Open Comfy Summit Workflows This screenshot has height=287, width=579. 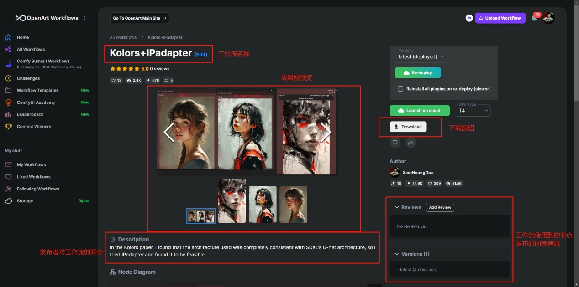[43, 61]
